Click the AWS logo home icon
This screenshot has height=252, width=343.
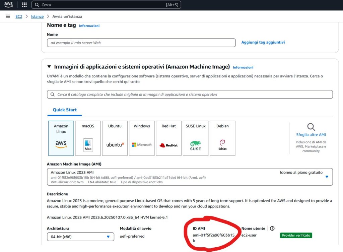pyautogui.click(x=8, y=5)
